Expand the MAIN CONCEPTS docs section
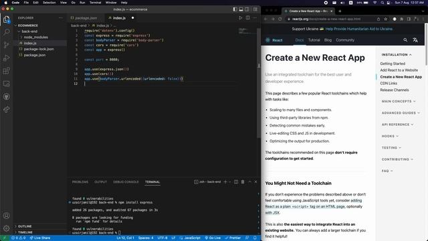 (399, 101)
